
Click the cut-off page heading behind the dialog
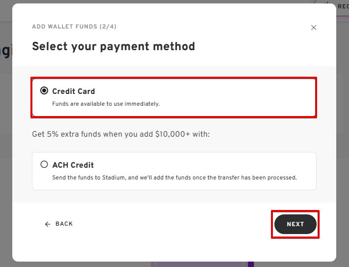6,52
